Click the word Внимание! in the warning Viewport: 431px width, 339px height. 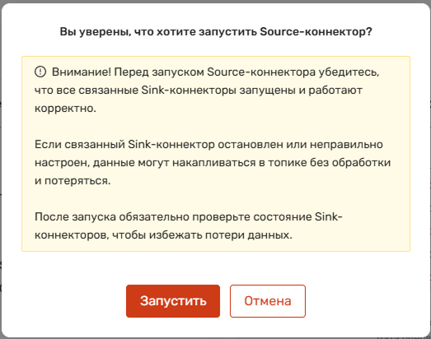pyautogui.click(x=82, y=72)
